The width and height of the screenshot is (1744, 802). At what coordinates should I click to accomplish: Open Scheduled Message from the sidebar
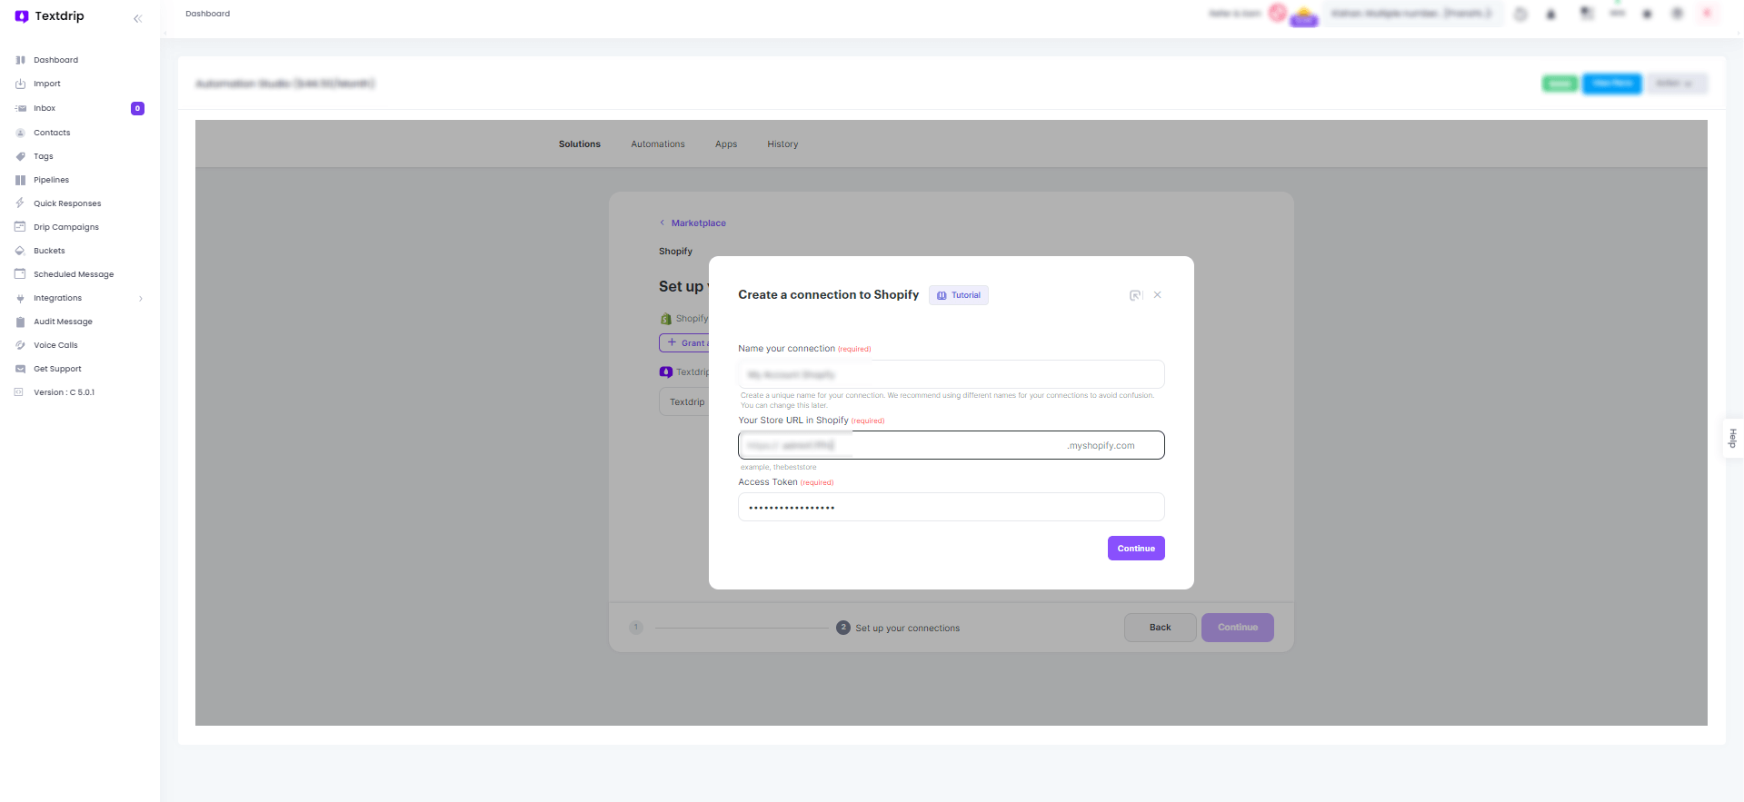point(74,274)
